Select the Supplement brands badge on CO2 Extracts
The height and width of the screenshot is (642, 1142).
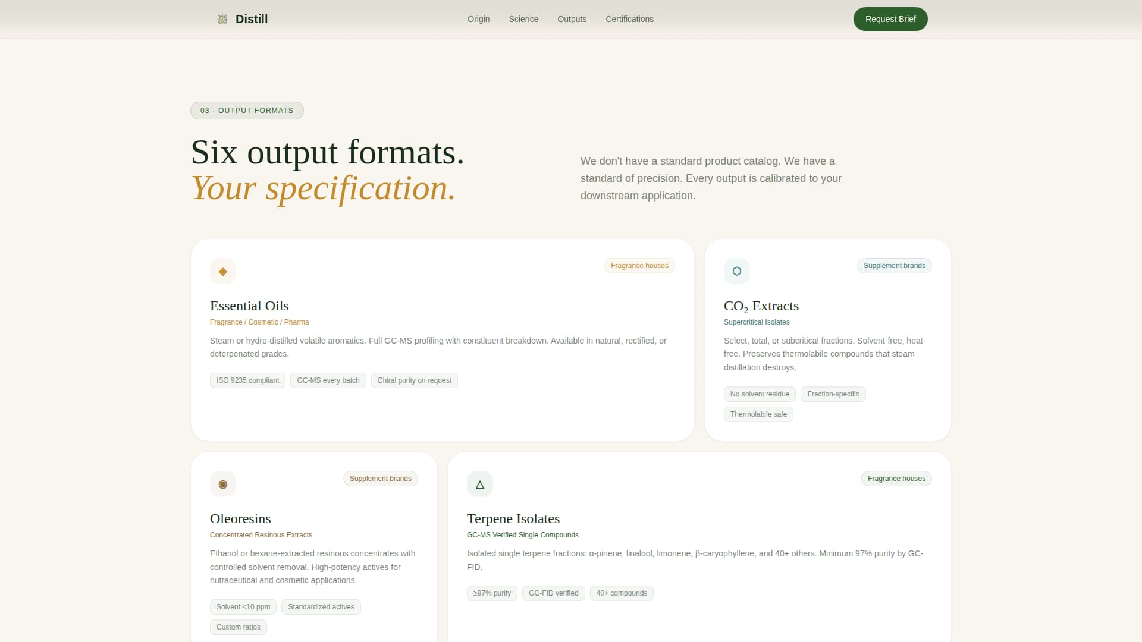point(894,266)
